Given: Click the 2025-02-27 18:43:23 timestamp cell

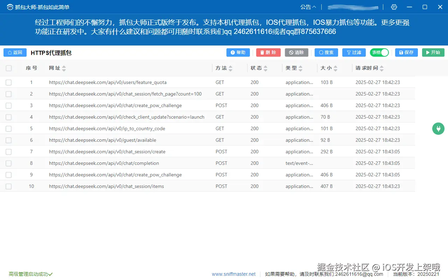Looking at the screenshot, I should coord(378,187).
